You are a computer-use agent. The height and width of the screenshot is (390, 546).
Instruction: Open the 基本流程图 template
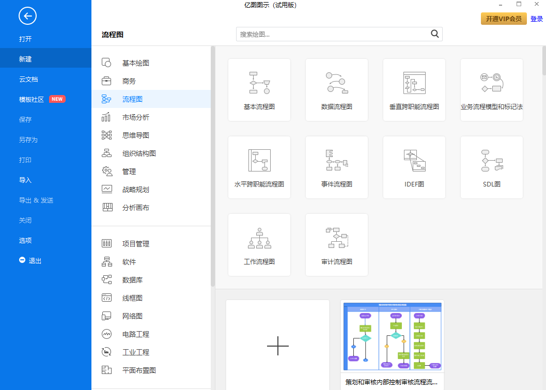(x=259, y=90)
